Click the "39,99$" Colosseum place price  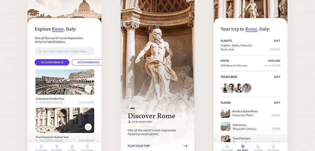coord(276,129)
